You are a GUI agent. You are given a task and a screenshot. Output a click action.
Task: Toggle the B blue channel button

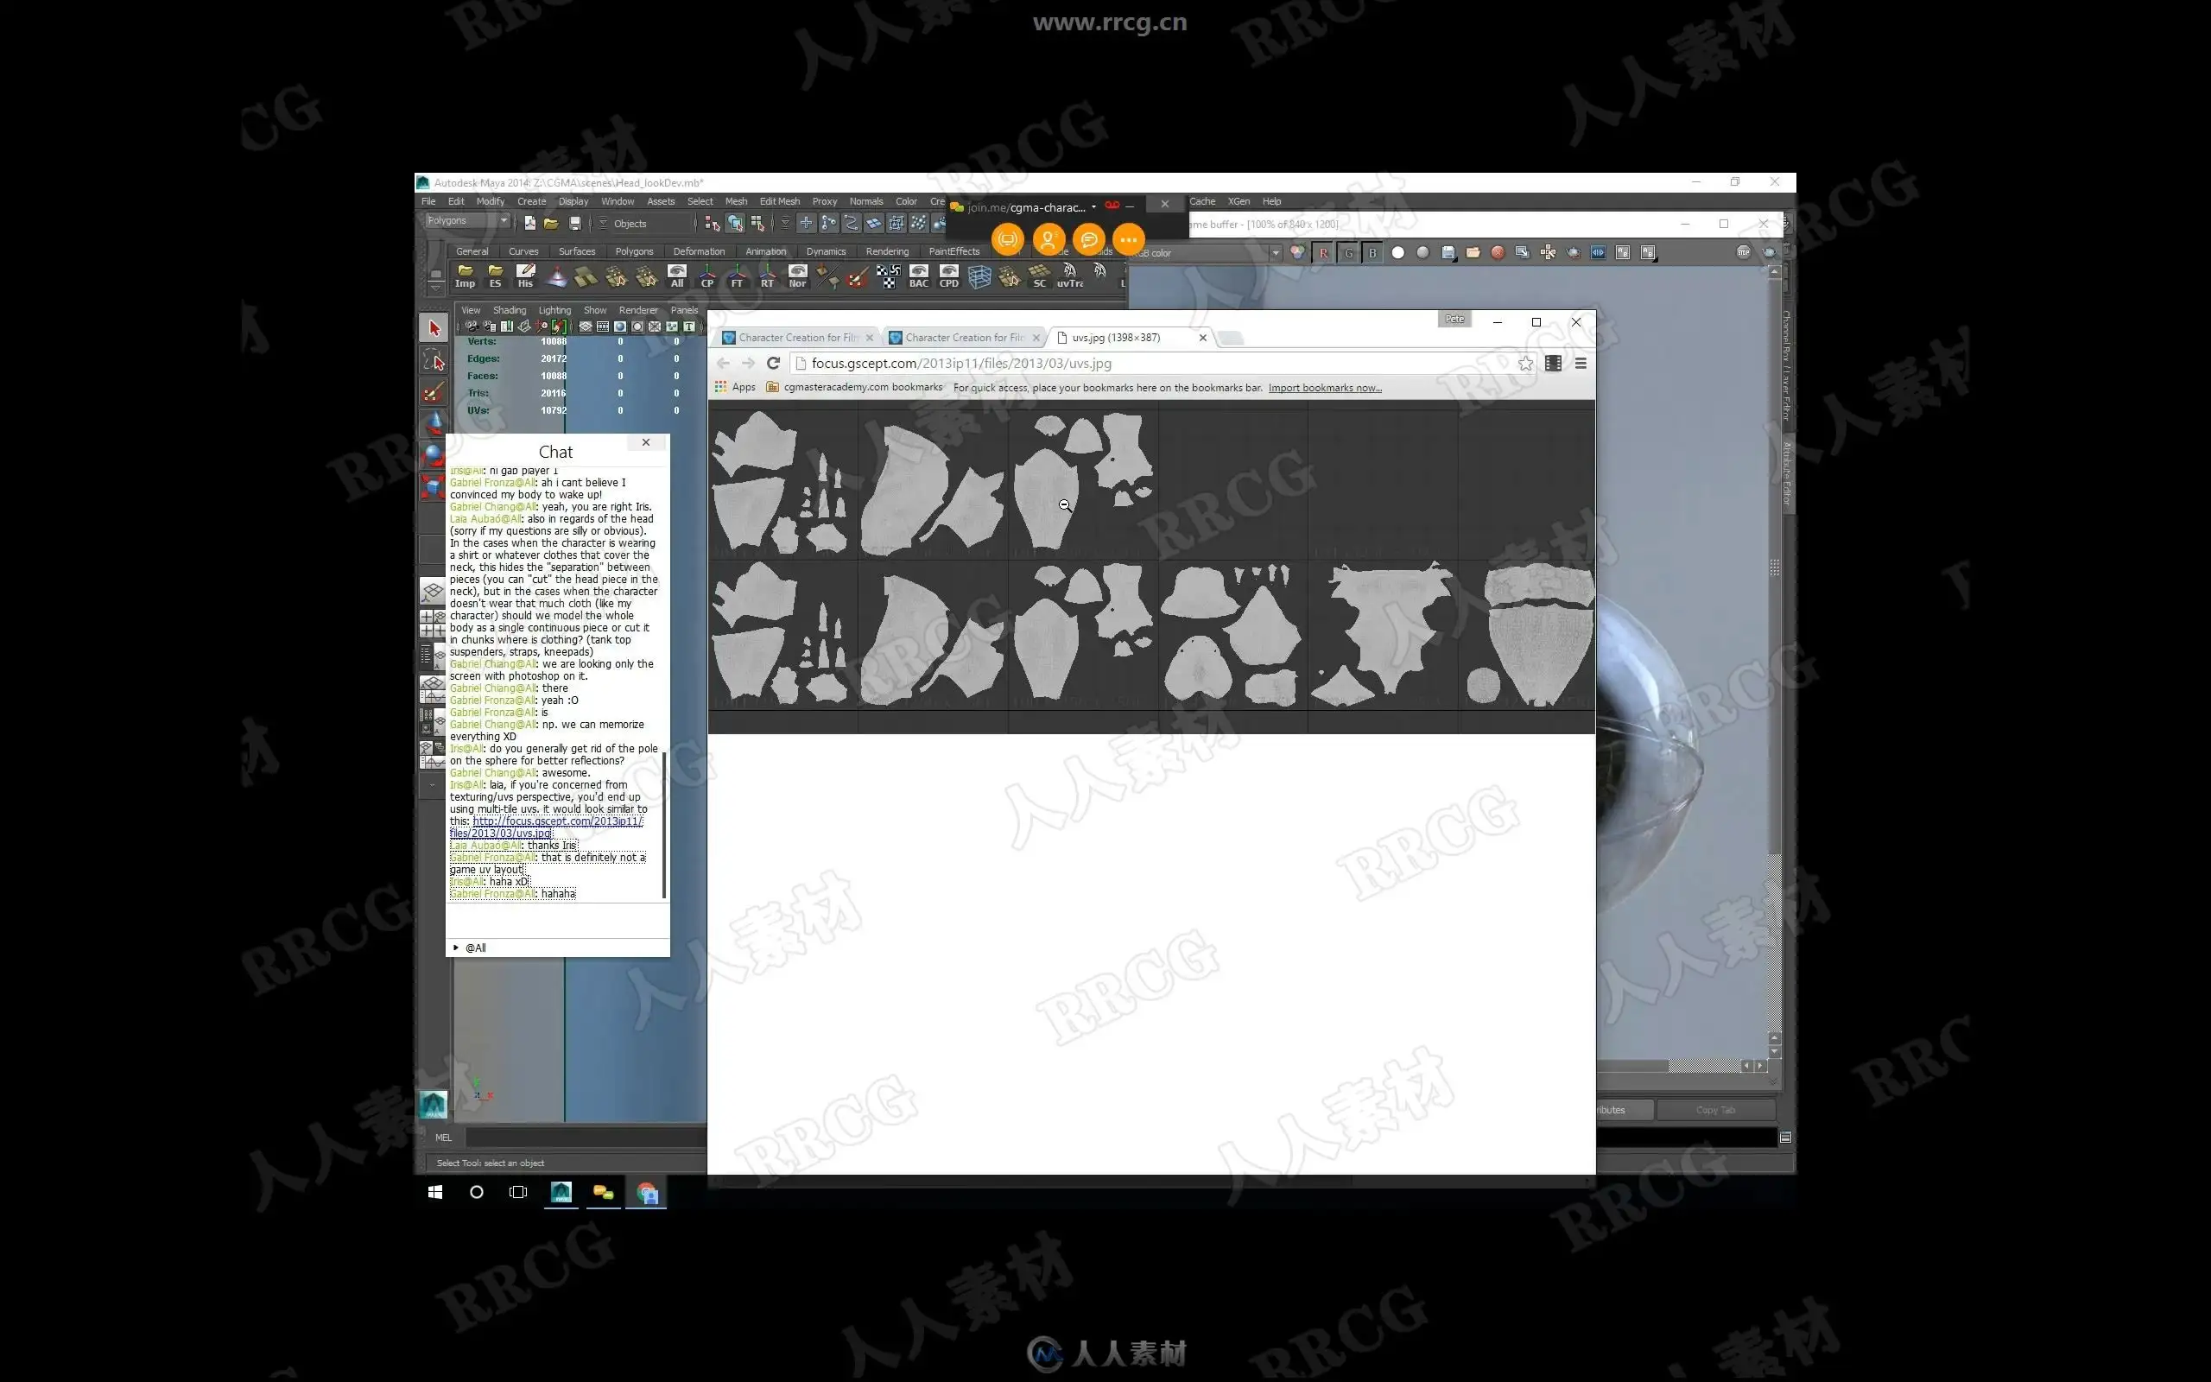pyautogui.click(x=1372, y=253)
